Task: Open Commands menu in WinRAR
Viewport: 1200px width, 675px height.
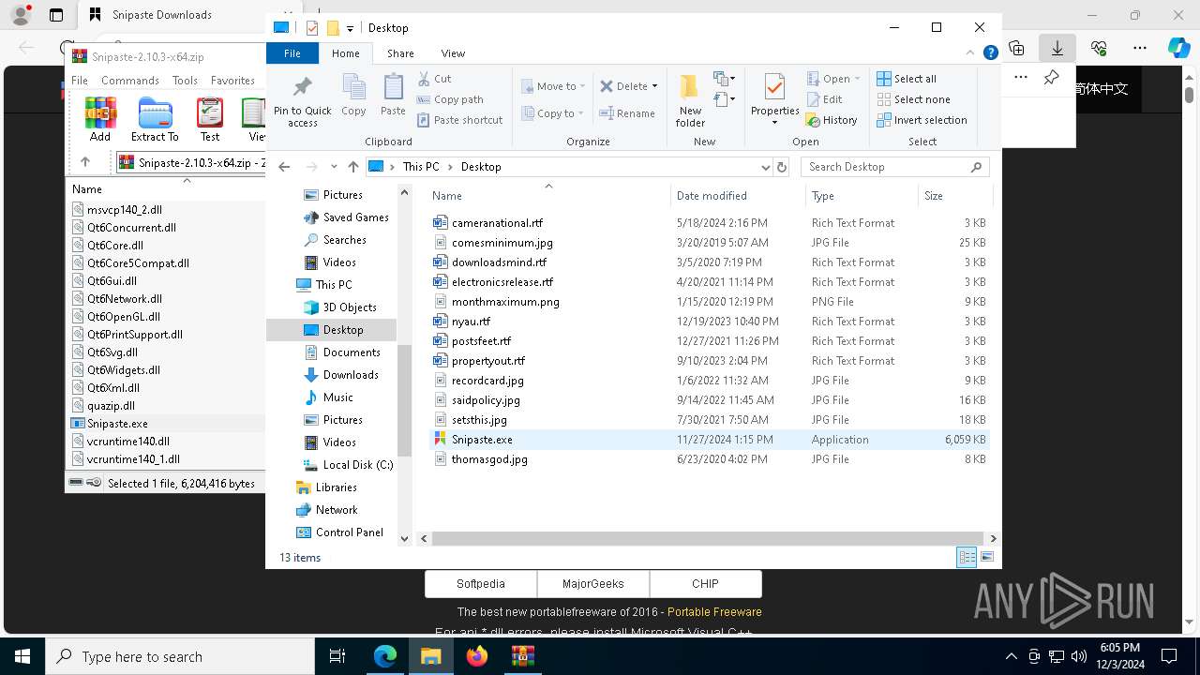Action: [130, 81]
